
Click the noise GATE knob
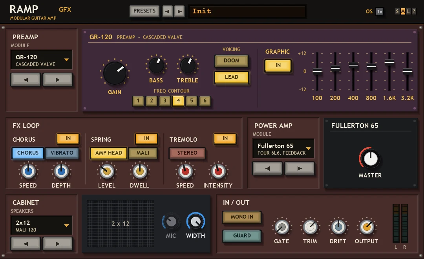[x=282, y=227]
